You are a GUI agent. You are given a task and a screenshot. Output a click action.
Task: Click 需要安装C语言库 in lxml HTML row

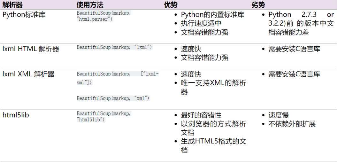(294, 49)
